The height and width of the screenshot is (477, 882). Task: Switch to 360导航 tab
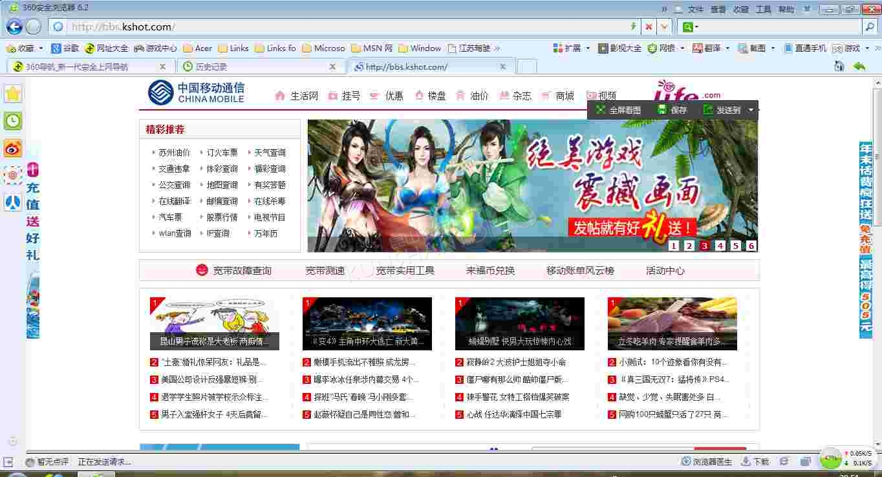[90, 67]
